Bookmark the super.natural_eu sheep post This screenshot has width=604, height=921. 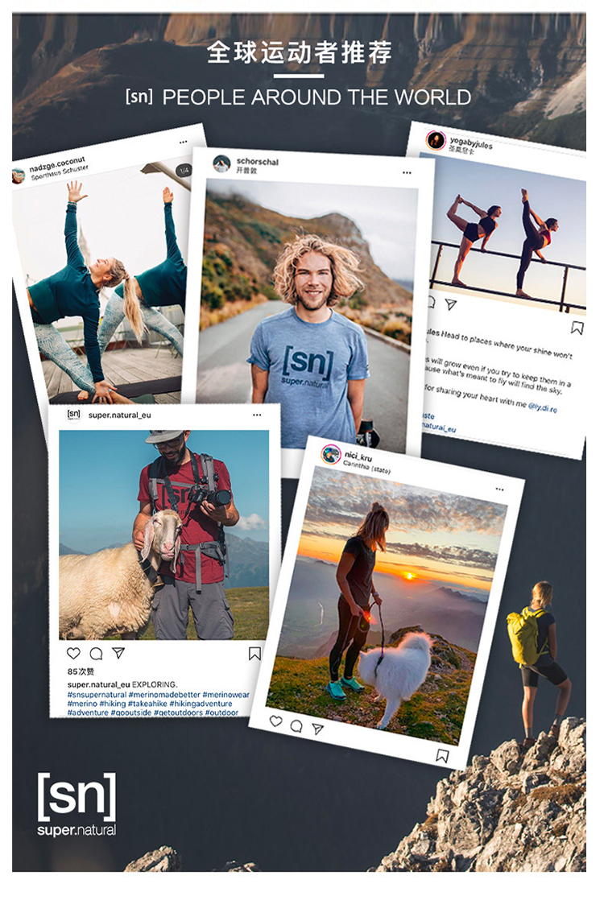pyautogui.click(x=254, y=654)
